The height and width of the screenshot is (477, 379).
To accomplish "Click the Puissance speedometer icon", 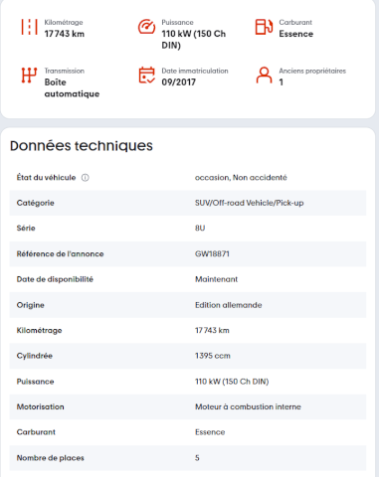I will click(x=146, y=27).
